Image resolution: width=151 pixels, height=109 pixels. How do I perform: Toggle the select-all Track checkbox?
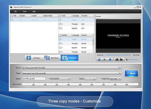coord(60,16)
